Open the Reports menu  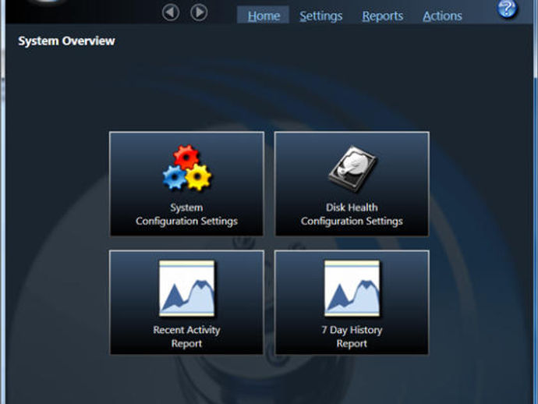coord(383,16)
